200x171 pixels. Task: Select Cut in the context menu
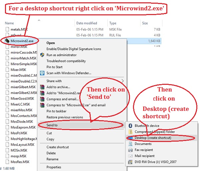click(49, 133)
